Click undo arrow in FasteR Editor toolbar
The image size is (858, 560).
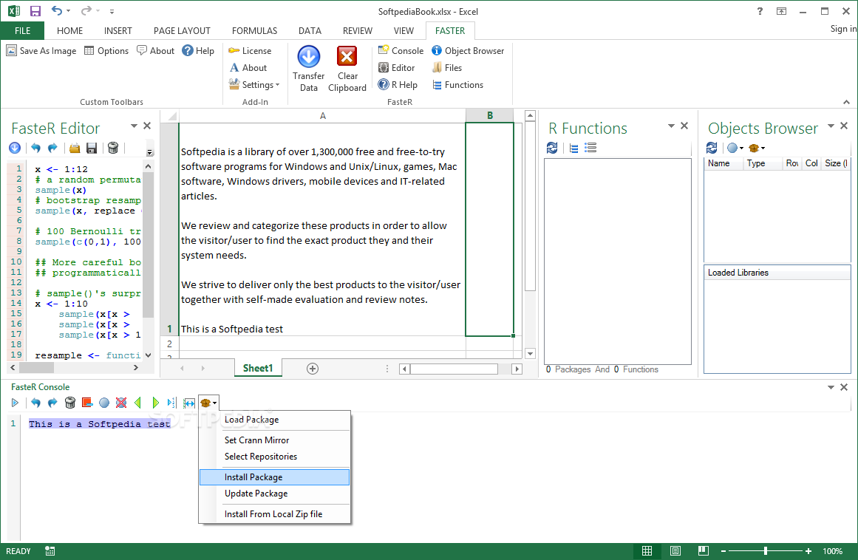click(35, 148)
